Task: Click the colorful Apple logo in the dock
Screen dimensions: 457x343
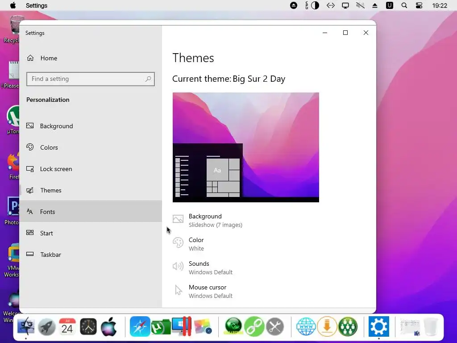Action: click(109, 326)
